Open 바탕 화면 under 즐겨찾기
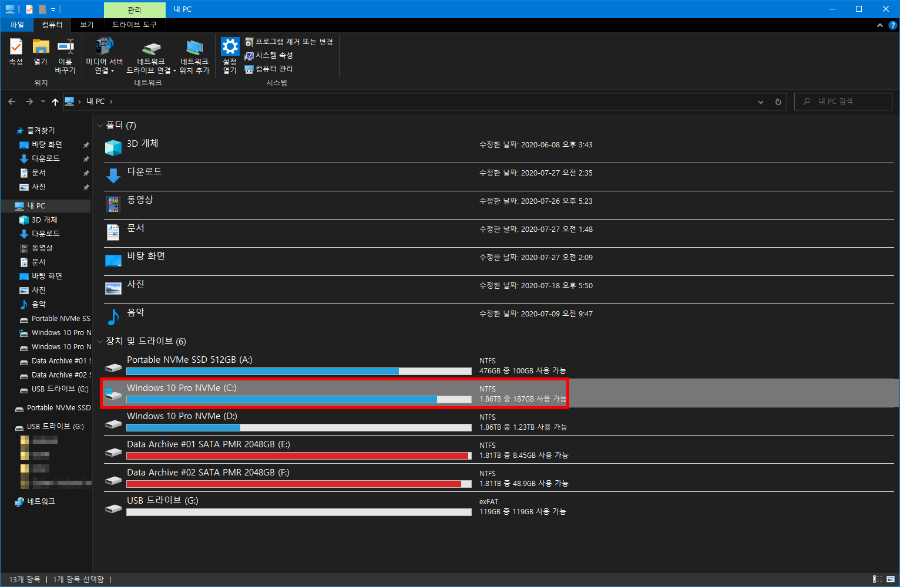900x587 pixels. 46,144
